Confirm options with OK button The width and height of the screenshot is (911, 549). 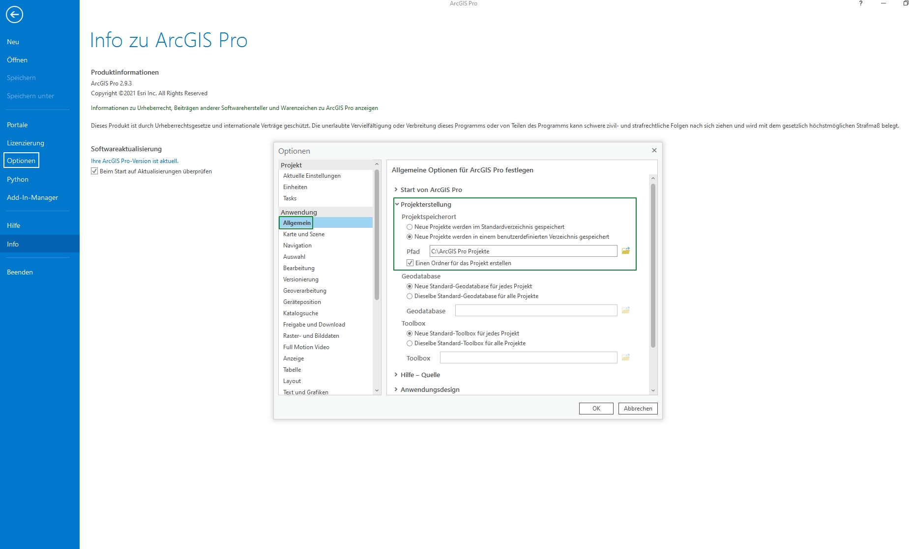[596, 409]
